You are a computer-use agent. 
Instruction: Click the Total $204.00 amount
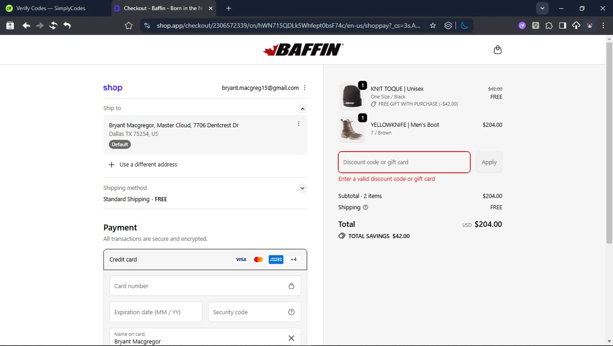click(488, 224)
